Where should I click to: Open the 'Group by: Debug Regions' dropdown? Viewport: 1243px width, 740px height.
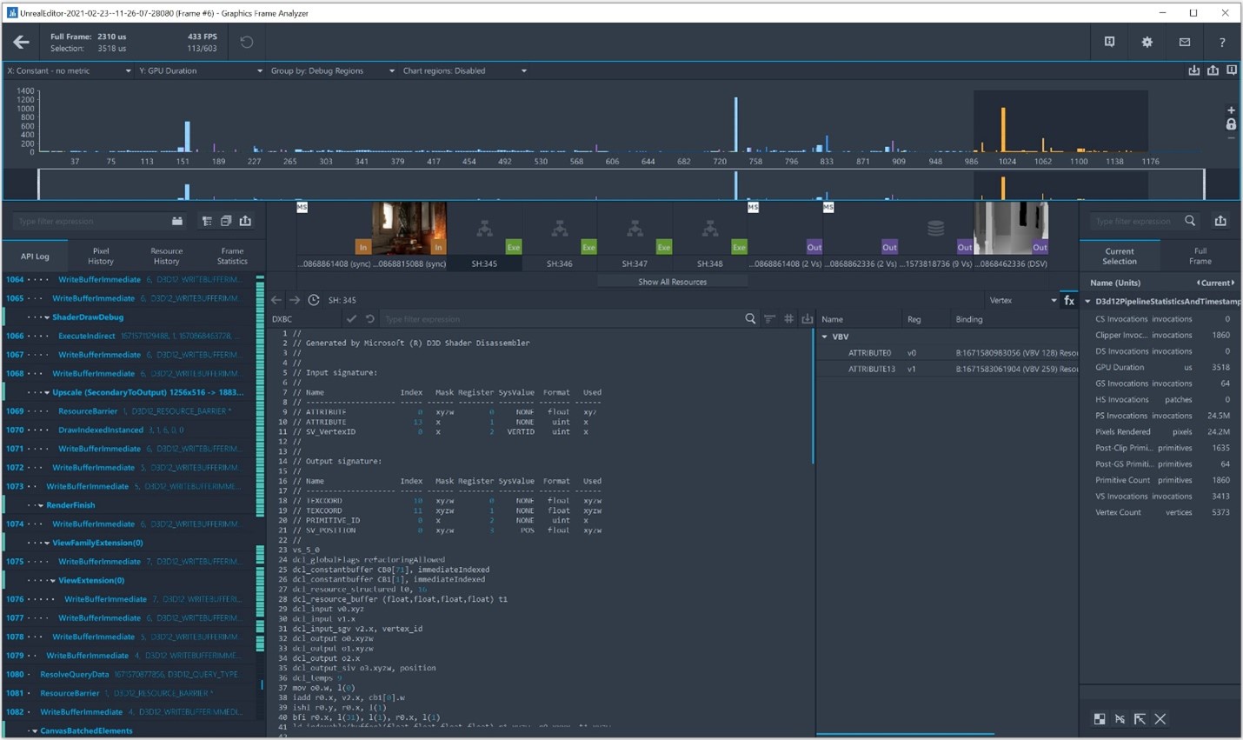pos(332,70)
